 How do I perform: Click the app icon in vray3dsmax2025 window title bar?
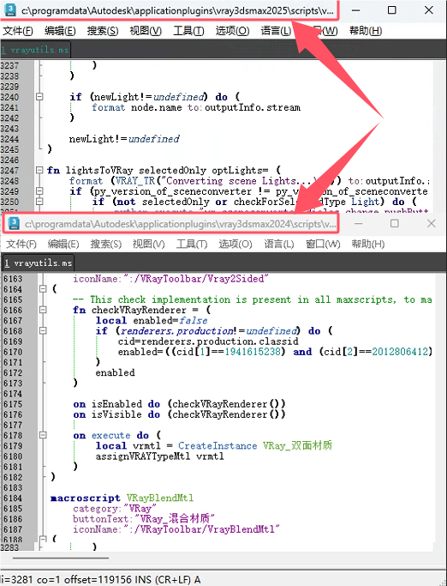pos(10,10)
